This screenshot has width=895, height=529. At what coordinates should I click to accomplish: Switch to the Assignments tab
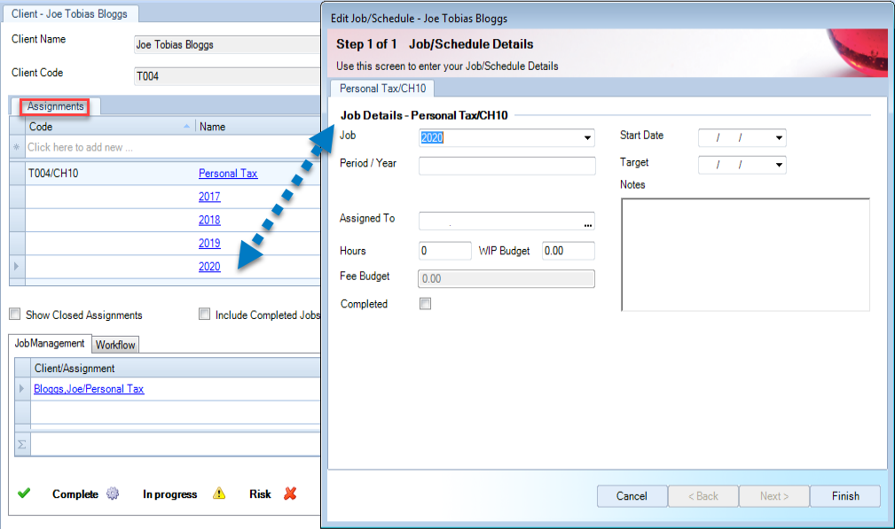[x=55, y=106]
